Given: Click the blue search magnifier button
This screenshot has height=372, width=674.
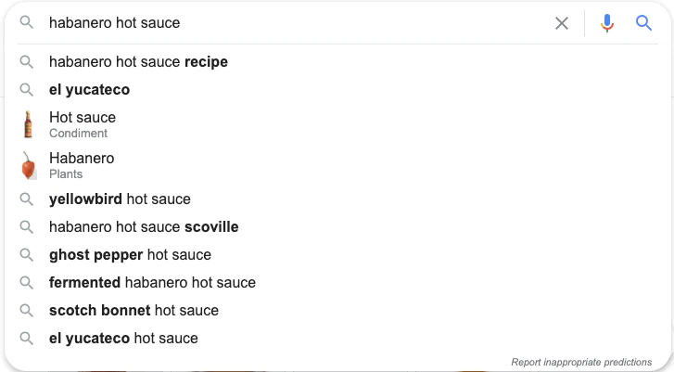Looking at the screenshot, I should pos(644,23).
